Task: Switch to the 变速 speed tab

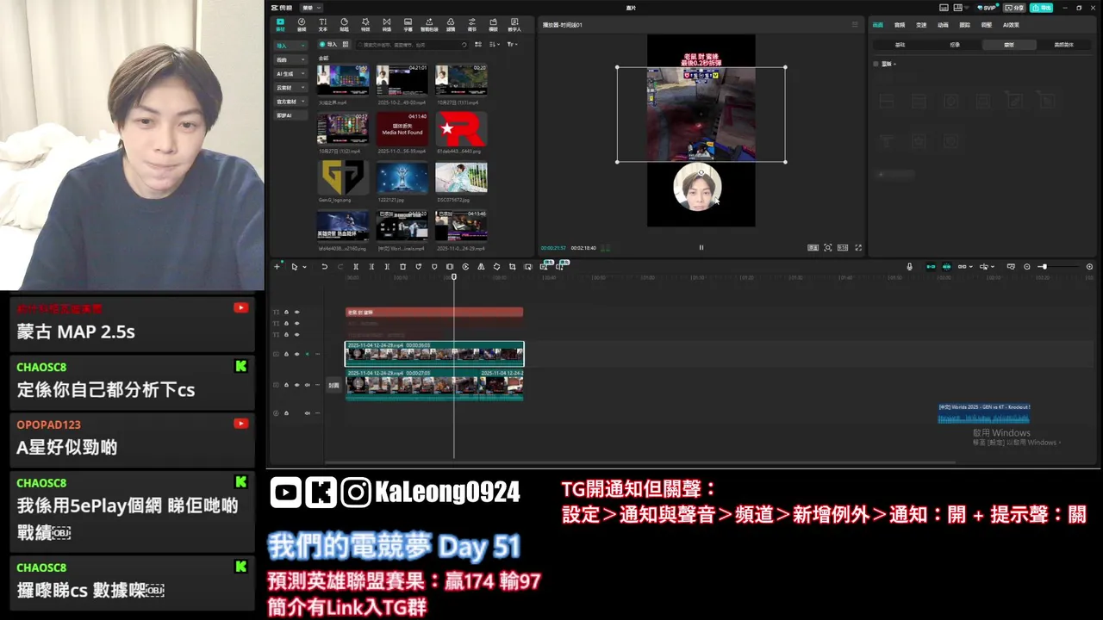Action: coord(921,25)
